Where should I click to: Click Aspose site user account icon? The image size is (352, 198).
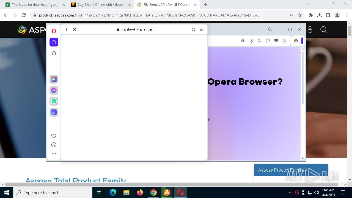coord(310,29)
